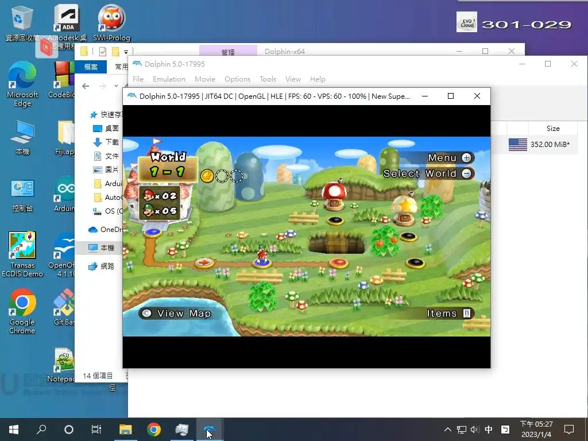Expand the Explorer quick access toolbar dropdown
The image size is (588, 441).
(x=126, y=52)
